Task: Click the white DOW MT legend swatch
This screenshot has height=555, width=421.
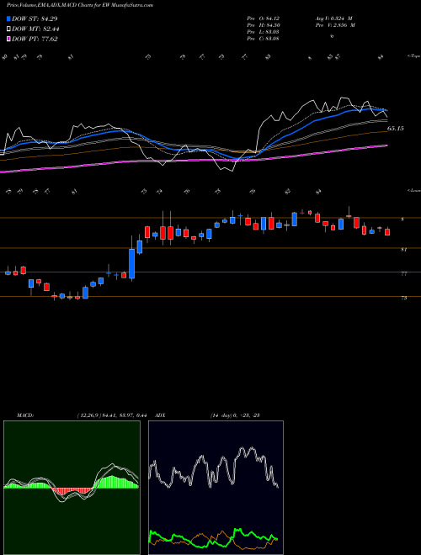Action: [x=9, y=29]
